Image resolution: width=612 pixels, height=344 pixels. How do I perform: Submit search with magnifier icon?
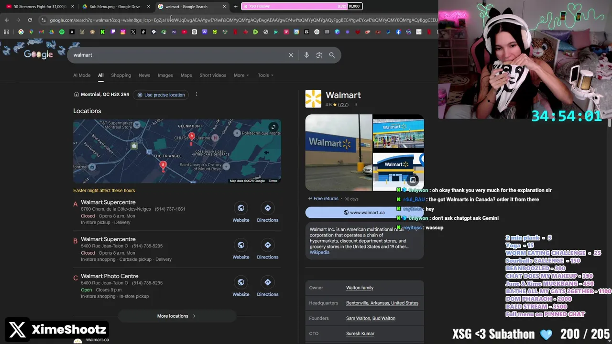click(x=332, y=55)
